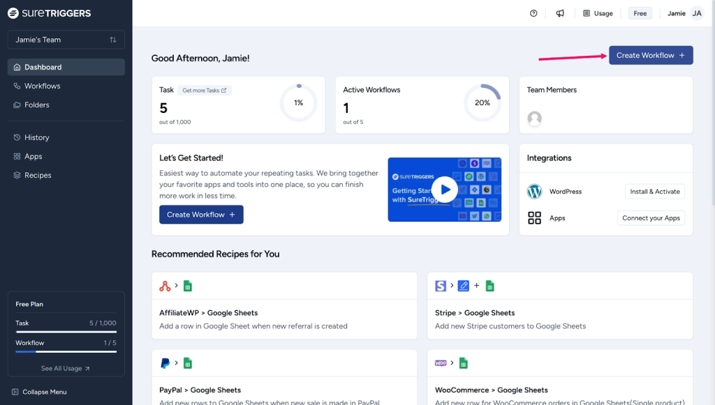
Task: Click the team member avatar icon
Action: (x=535, y=119)
